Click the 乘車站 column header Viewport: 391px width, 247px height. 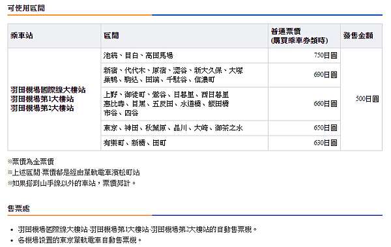pos(22,36)
